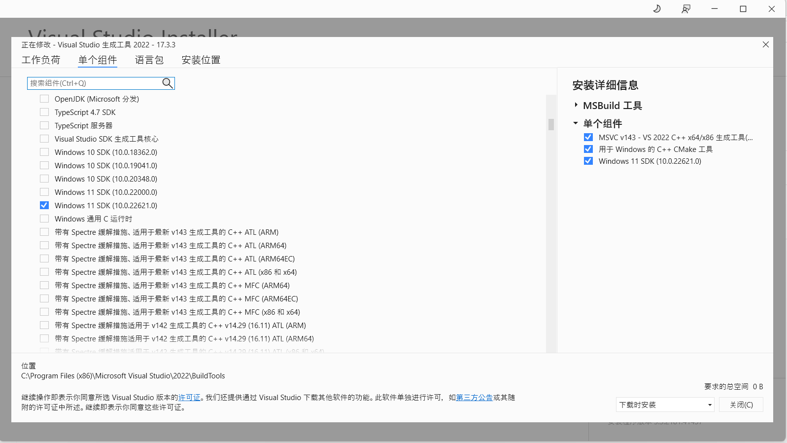Minimize the Visual Studio Installer window

pos(715,9)
